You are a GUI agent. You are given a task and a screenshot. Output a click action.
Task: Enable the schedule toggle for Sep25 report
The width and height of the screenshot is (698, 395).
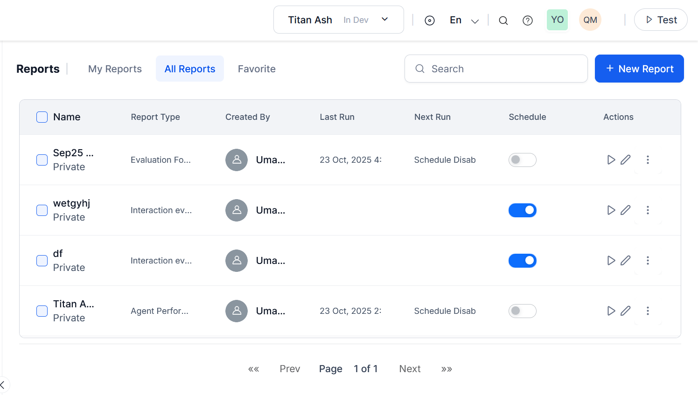click(522, 160)
